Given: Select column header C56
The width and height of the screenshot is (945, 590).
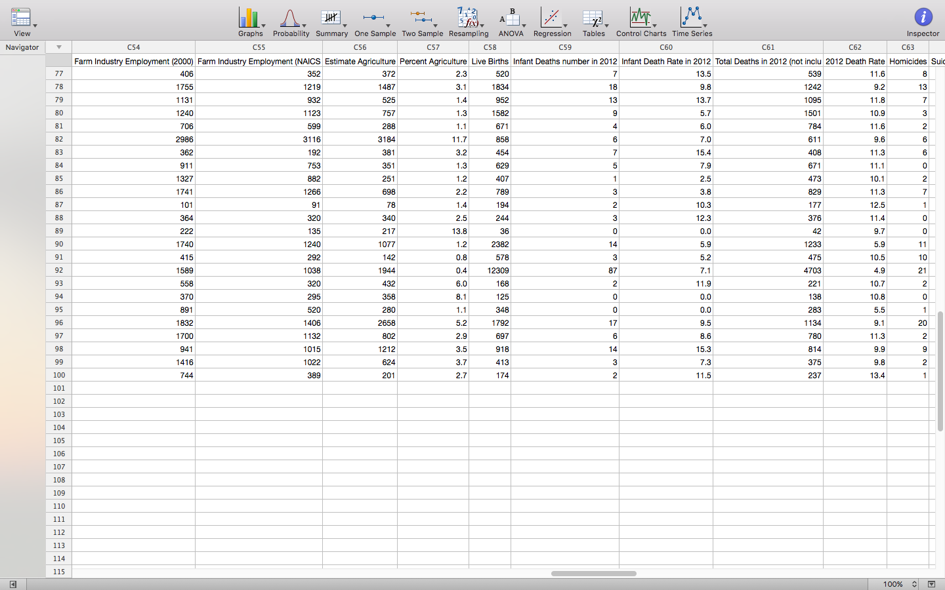Looking at the screenshot, I should [360, 47].
